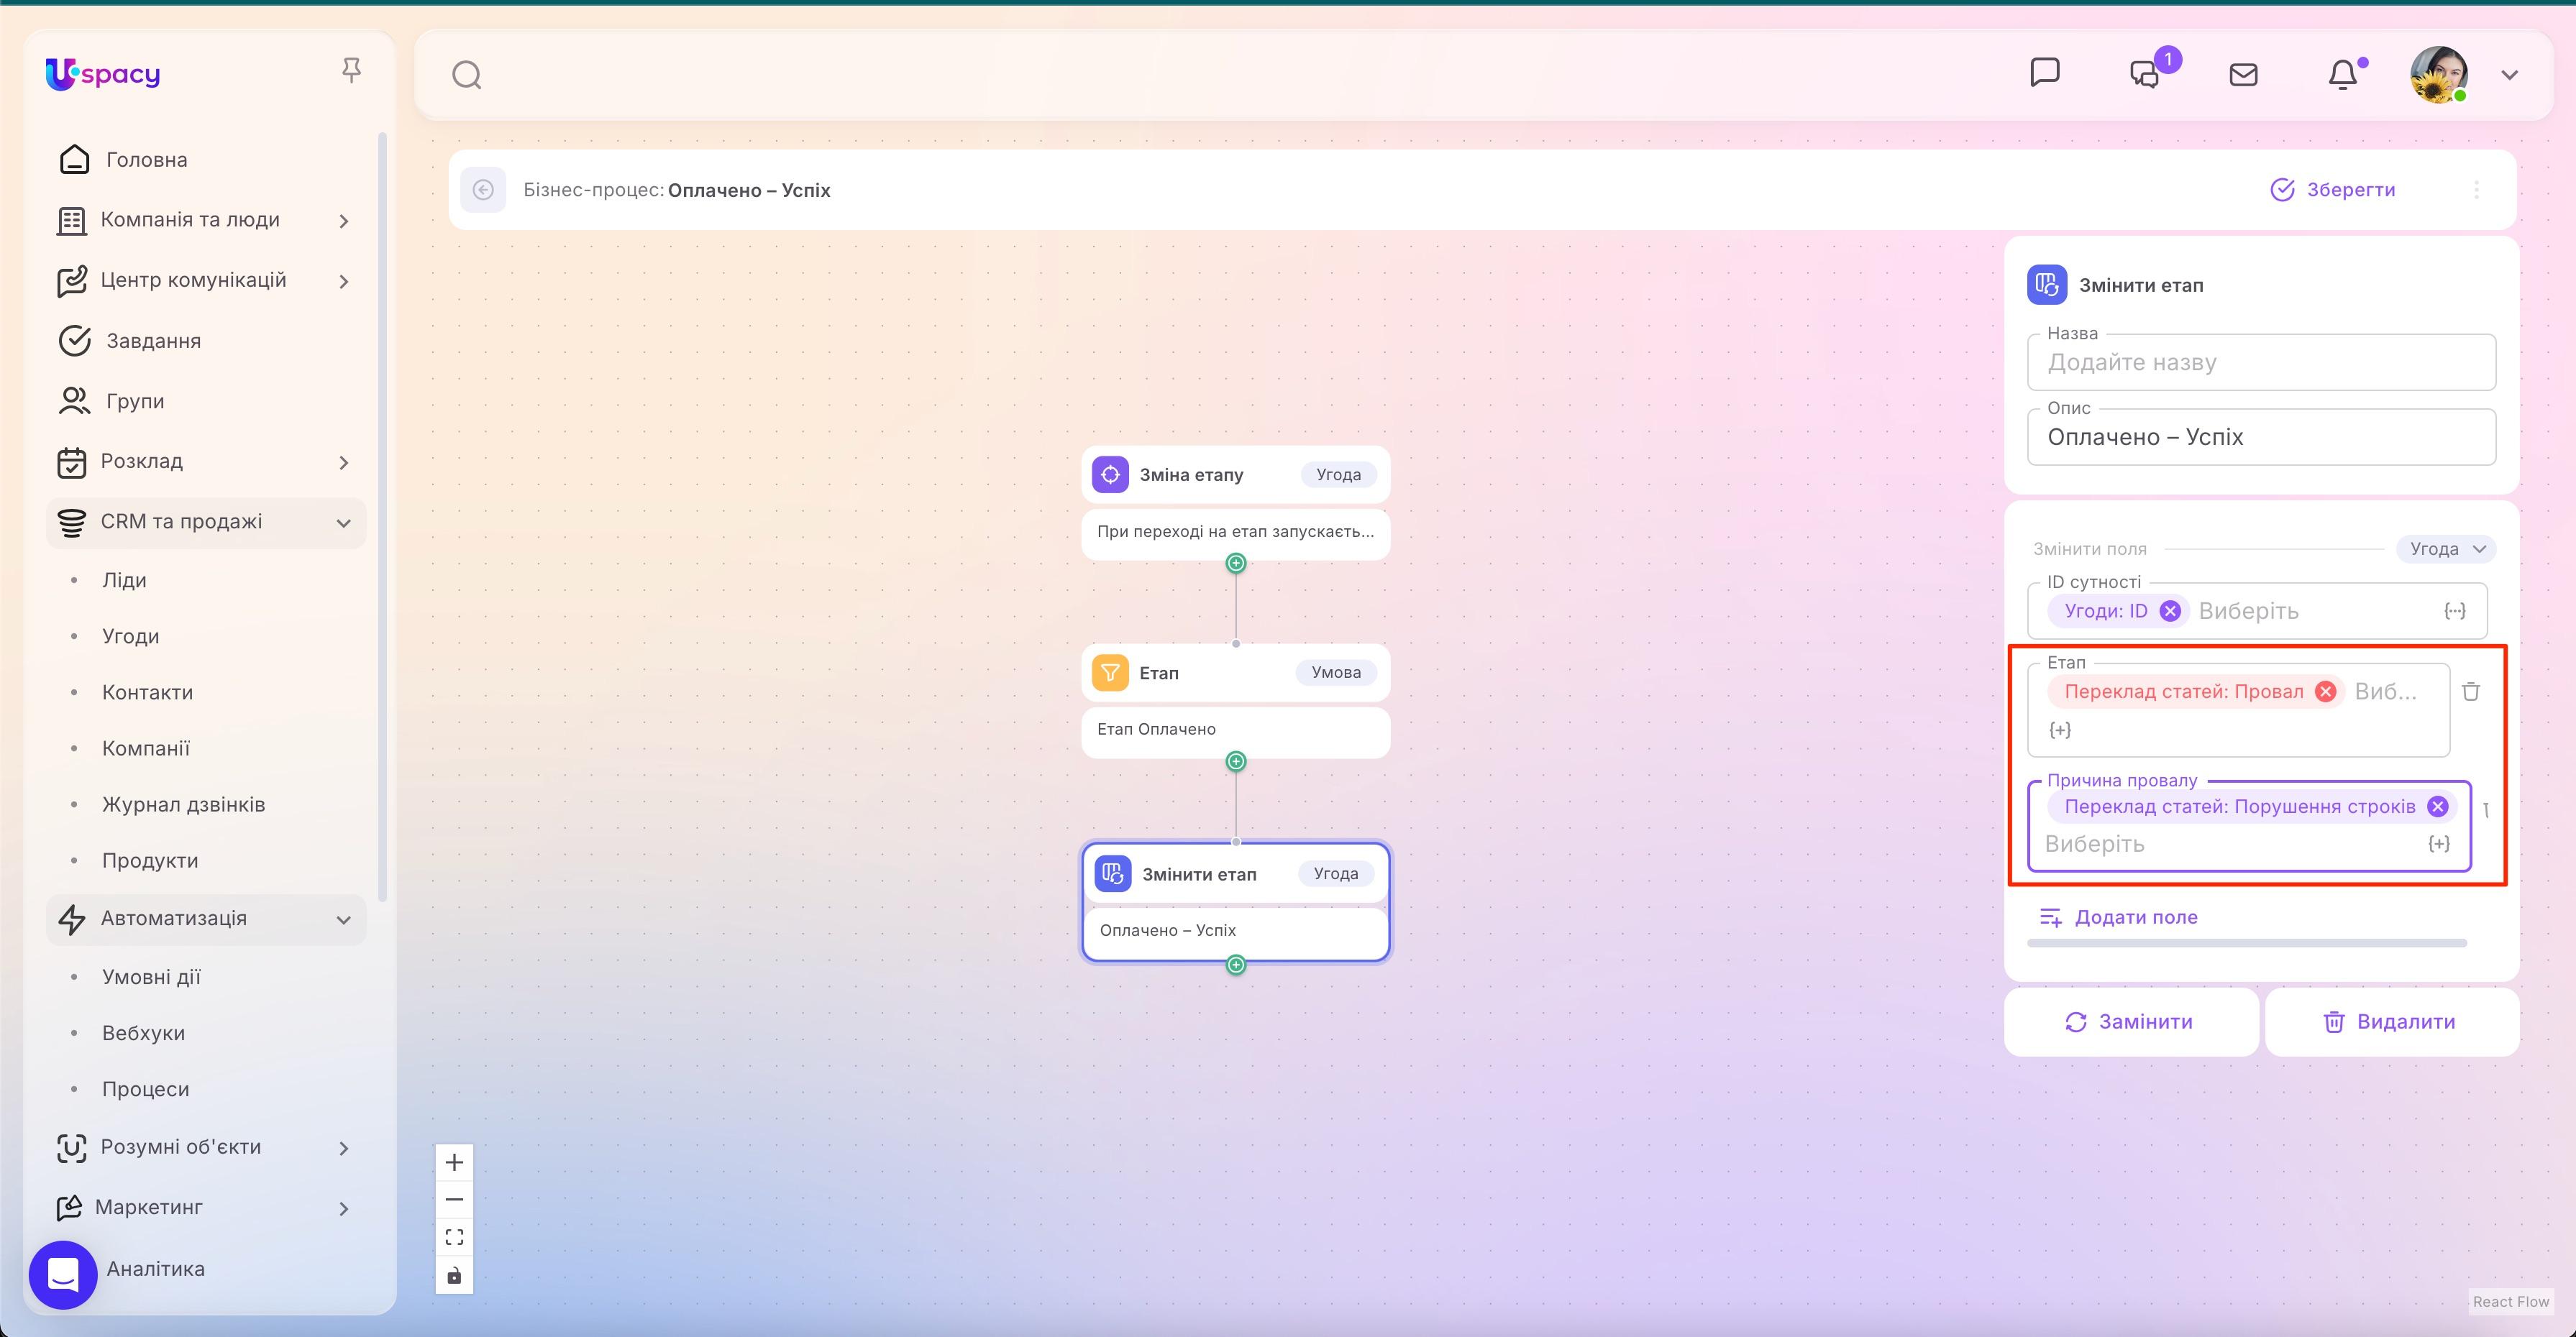Open the notifications bell icon
2576x1337 pixels.
click(x=2344, y=73)
